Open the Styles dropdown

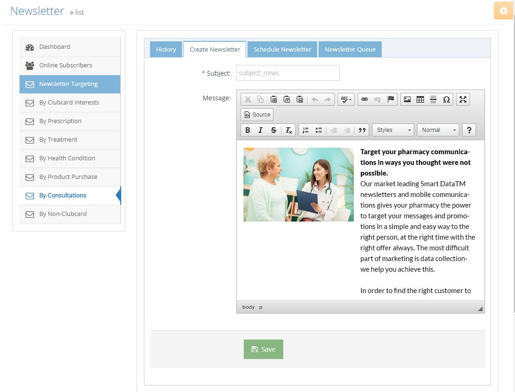(x=393, y=130)
